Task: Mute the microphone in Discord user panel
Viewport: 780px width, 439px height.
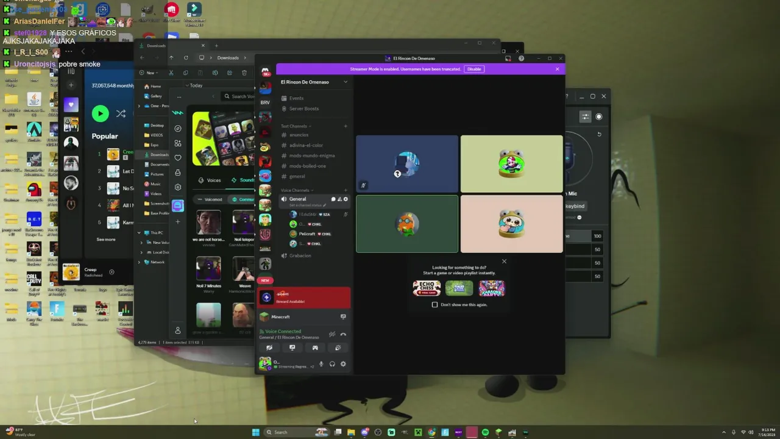Action: [x=321, y=364]
